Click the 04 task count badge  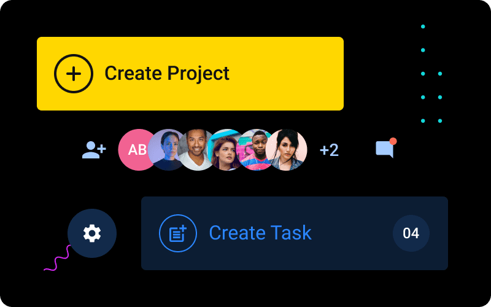pos(411,233)
